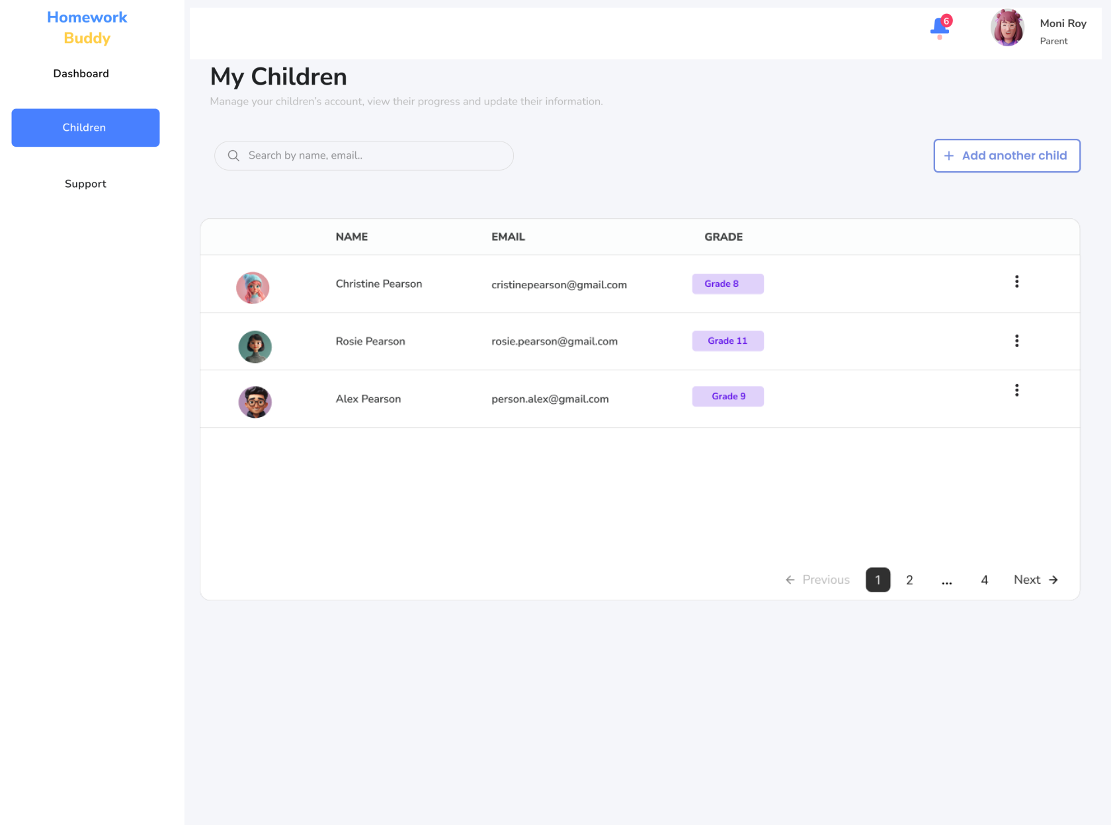Click the email person.alex@gmail.com
The height and width of the screenshot is (825, 1111).
(x=550, y=399)
